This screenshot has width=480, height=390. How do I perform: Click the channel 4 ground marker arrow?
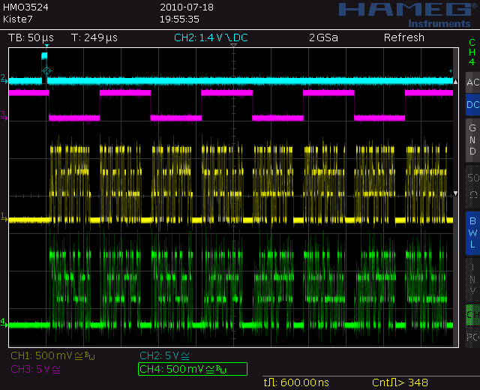click(x=4, y=322)
